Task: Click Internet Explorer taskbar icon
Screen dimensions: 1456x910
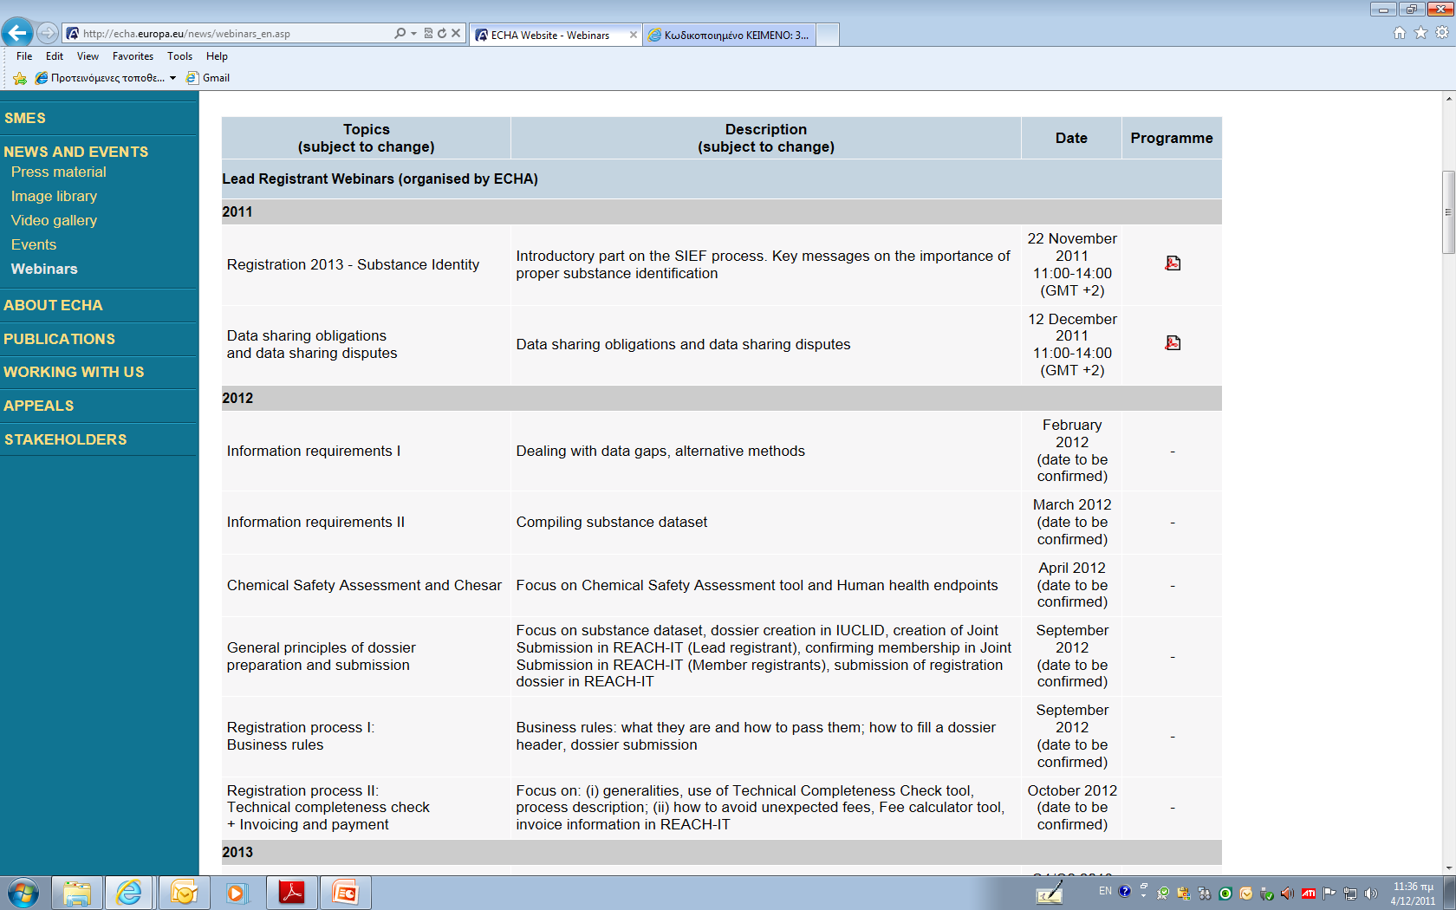Action: [129, 893]
